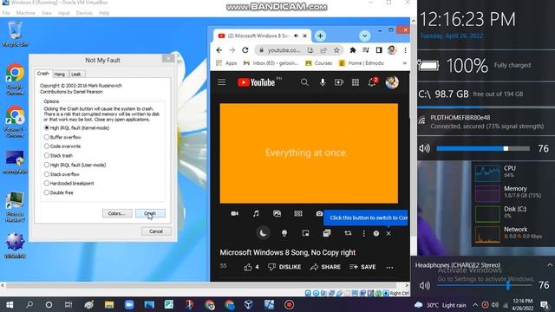Search YouTube with voice microphone
Viewport: 555px width, 312px height.
coord(323,82)
